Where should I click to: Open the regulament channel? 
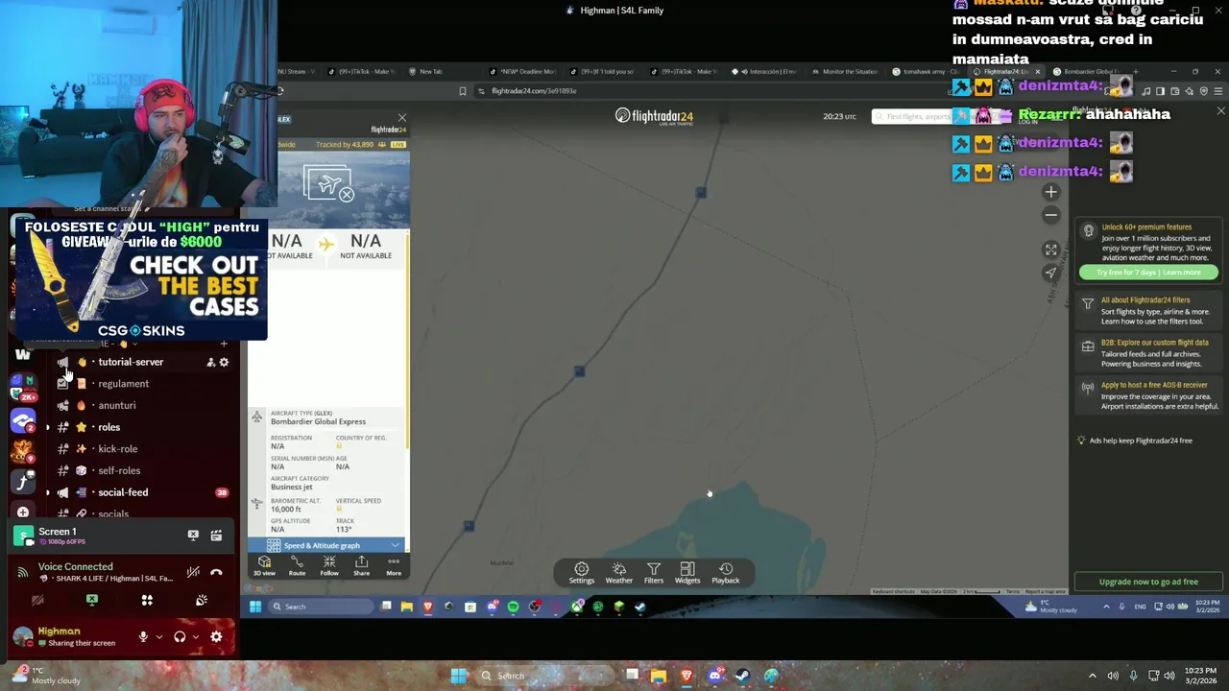click(123, 384)
